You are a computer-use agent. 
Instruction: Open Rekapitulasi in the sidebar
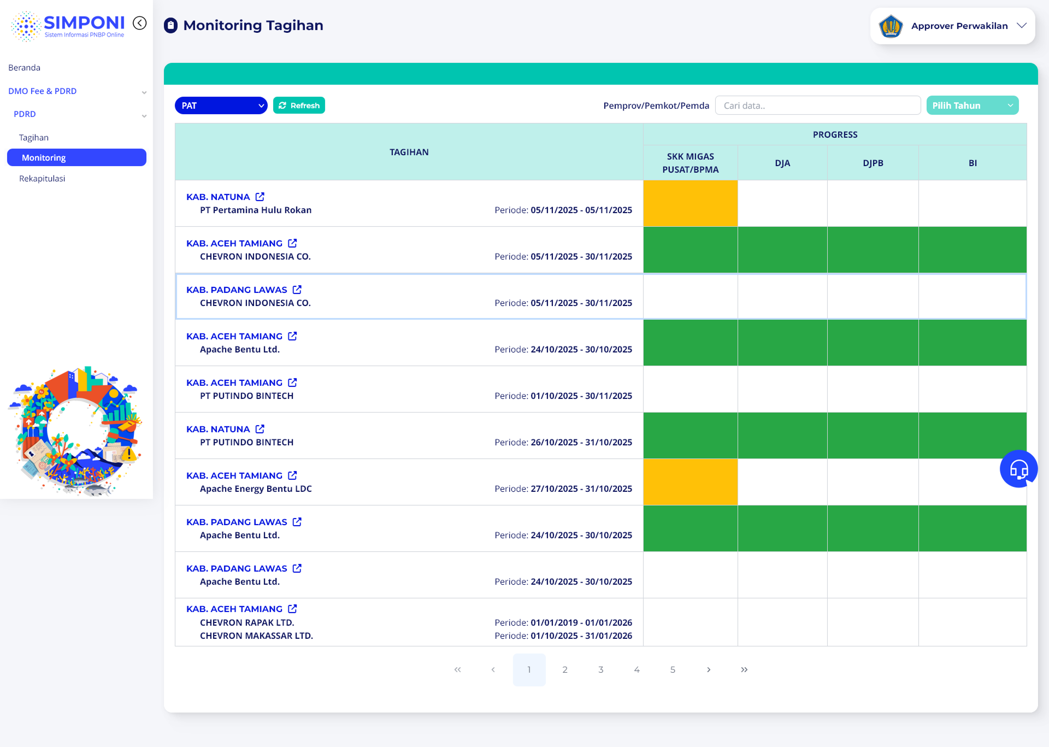pyautogui.click(x=42, y=179)
